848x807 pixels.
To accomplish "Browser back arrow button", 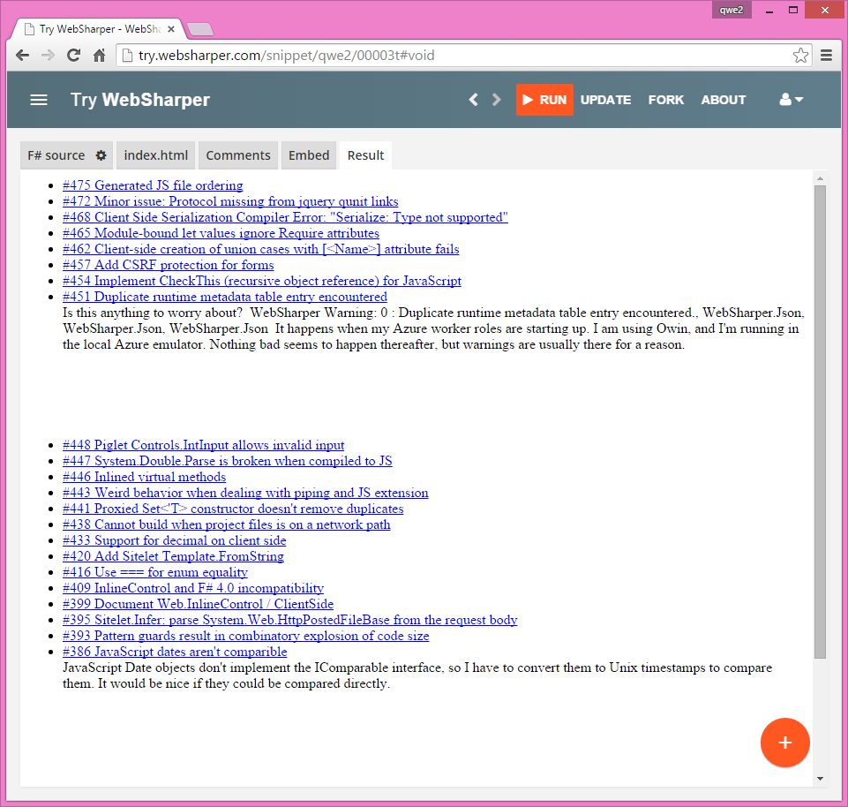I will tap(22, 56).
